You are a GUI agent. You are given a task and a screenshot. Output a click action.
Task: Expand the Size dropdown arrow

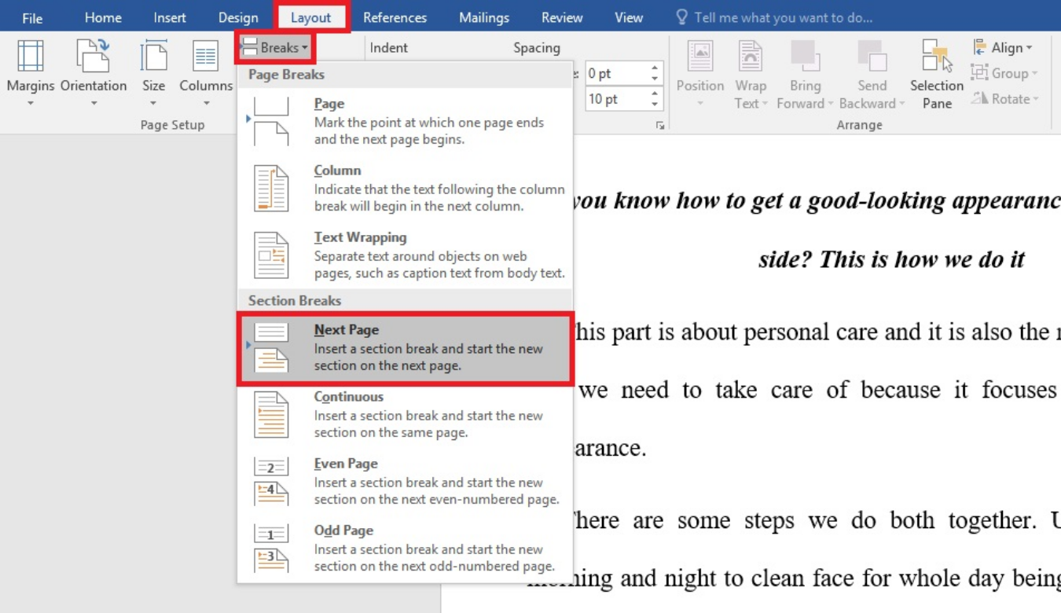[x=153, y=104]
